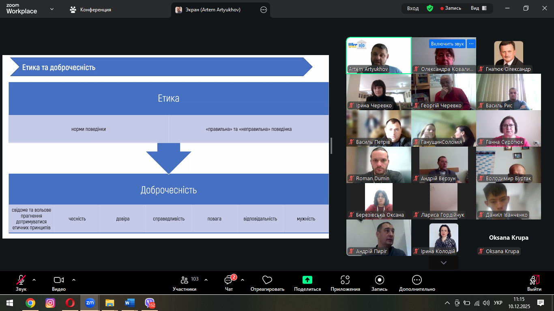Click the green security shield icon

click(x=430, y=9)
